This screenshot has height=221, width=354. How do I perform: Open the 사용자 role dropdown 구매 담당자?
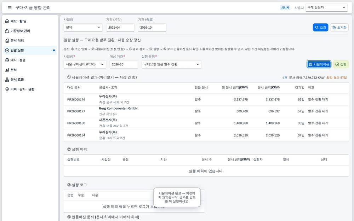point(326,8)
